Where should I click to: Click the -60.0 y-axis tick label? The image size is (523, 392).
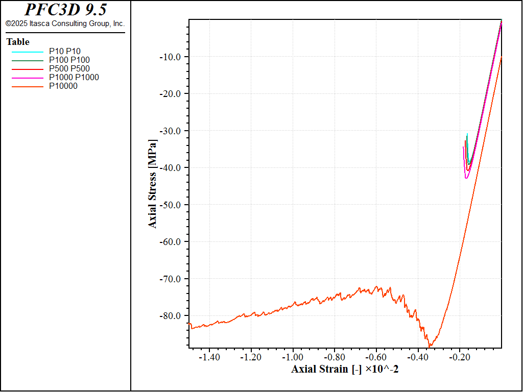[170, 241]
